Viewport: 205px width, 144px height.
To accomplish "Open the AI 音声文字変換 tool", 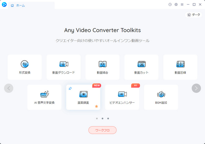I will (44, 97).
